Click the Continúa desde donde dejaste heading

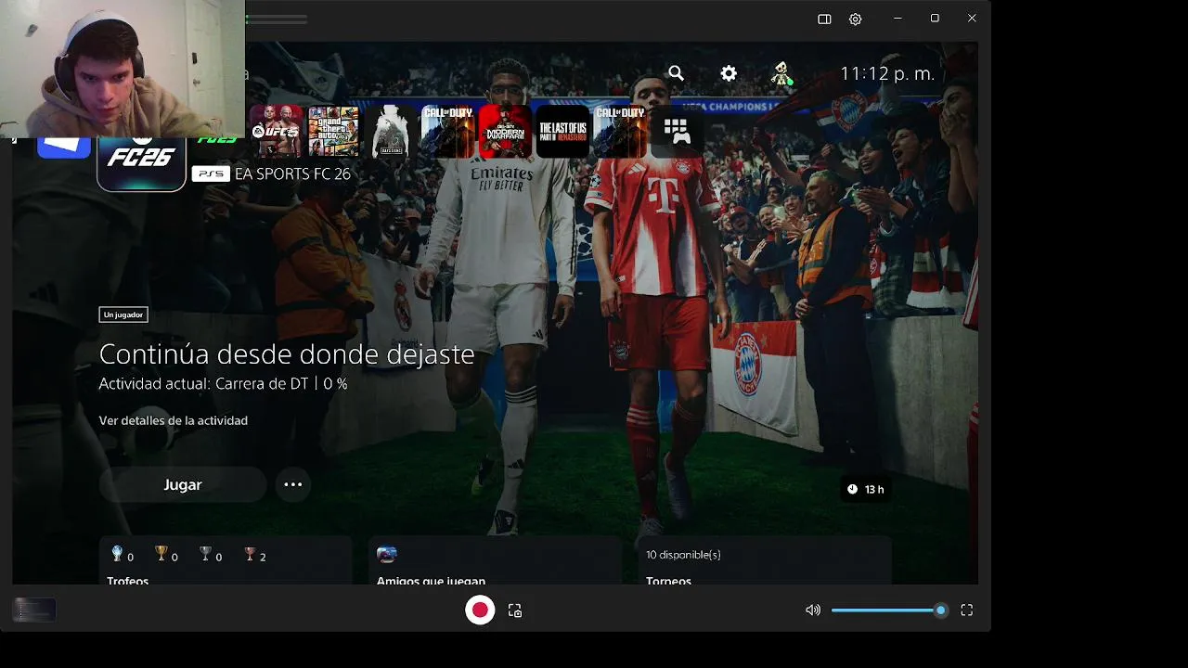[287, 353]
